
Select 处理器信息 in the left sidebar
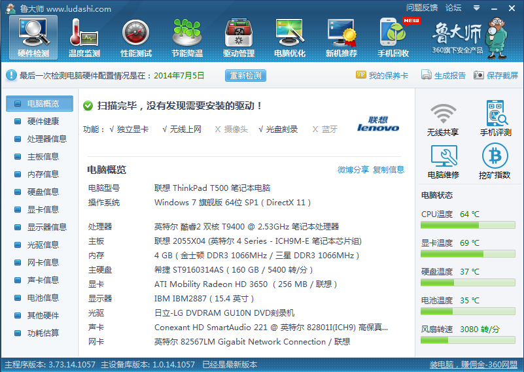coord(46,139)
